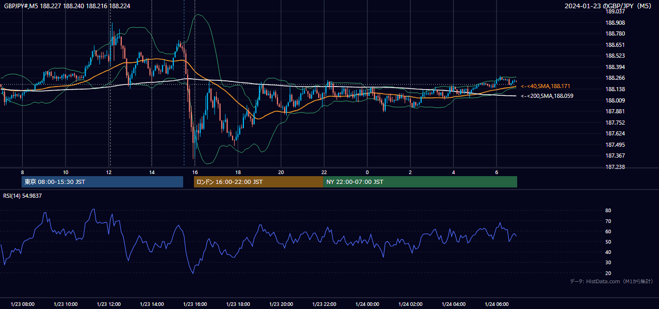Click price axis value 188.523
Image resolution: width=659 pixels, height=309 pixels.
615,56
